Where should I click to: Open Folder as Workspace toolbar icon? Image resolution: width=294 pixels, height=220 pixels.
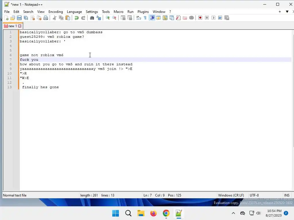pos(185,18)
